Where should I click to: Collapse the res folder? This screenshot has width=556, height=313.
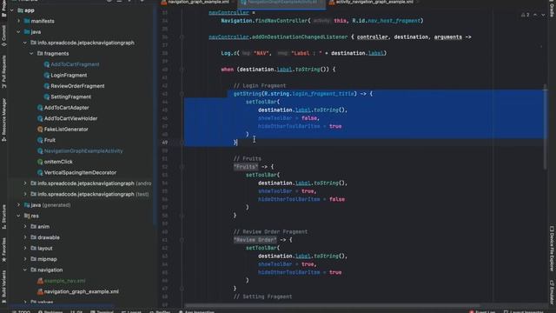pyautogui.click(x=18, y=216)
